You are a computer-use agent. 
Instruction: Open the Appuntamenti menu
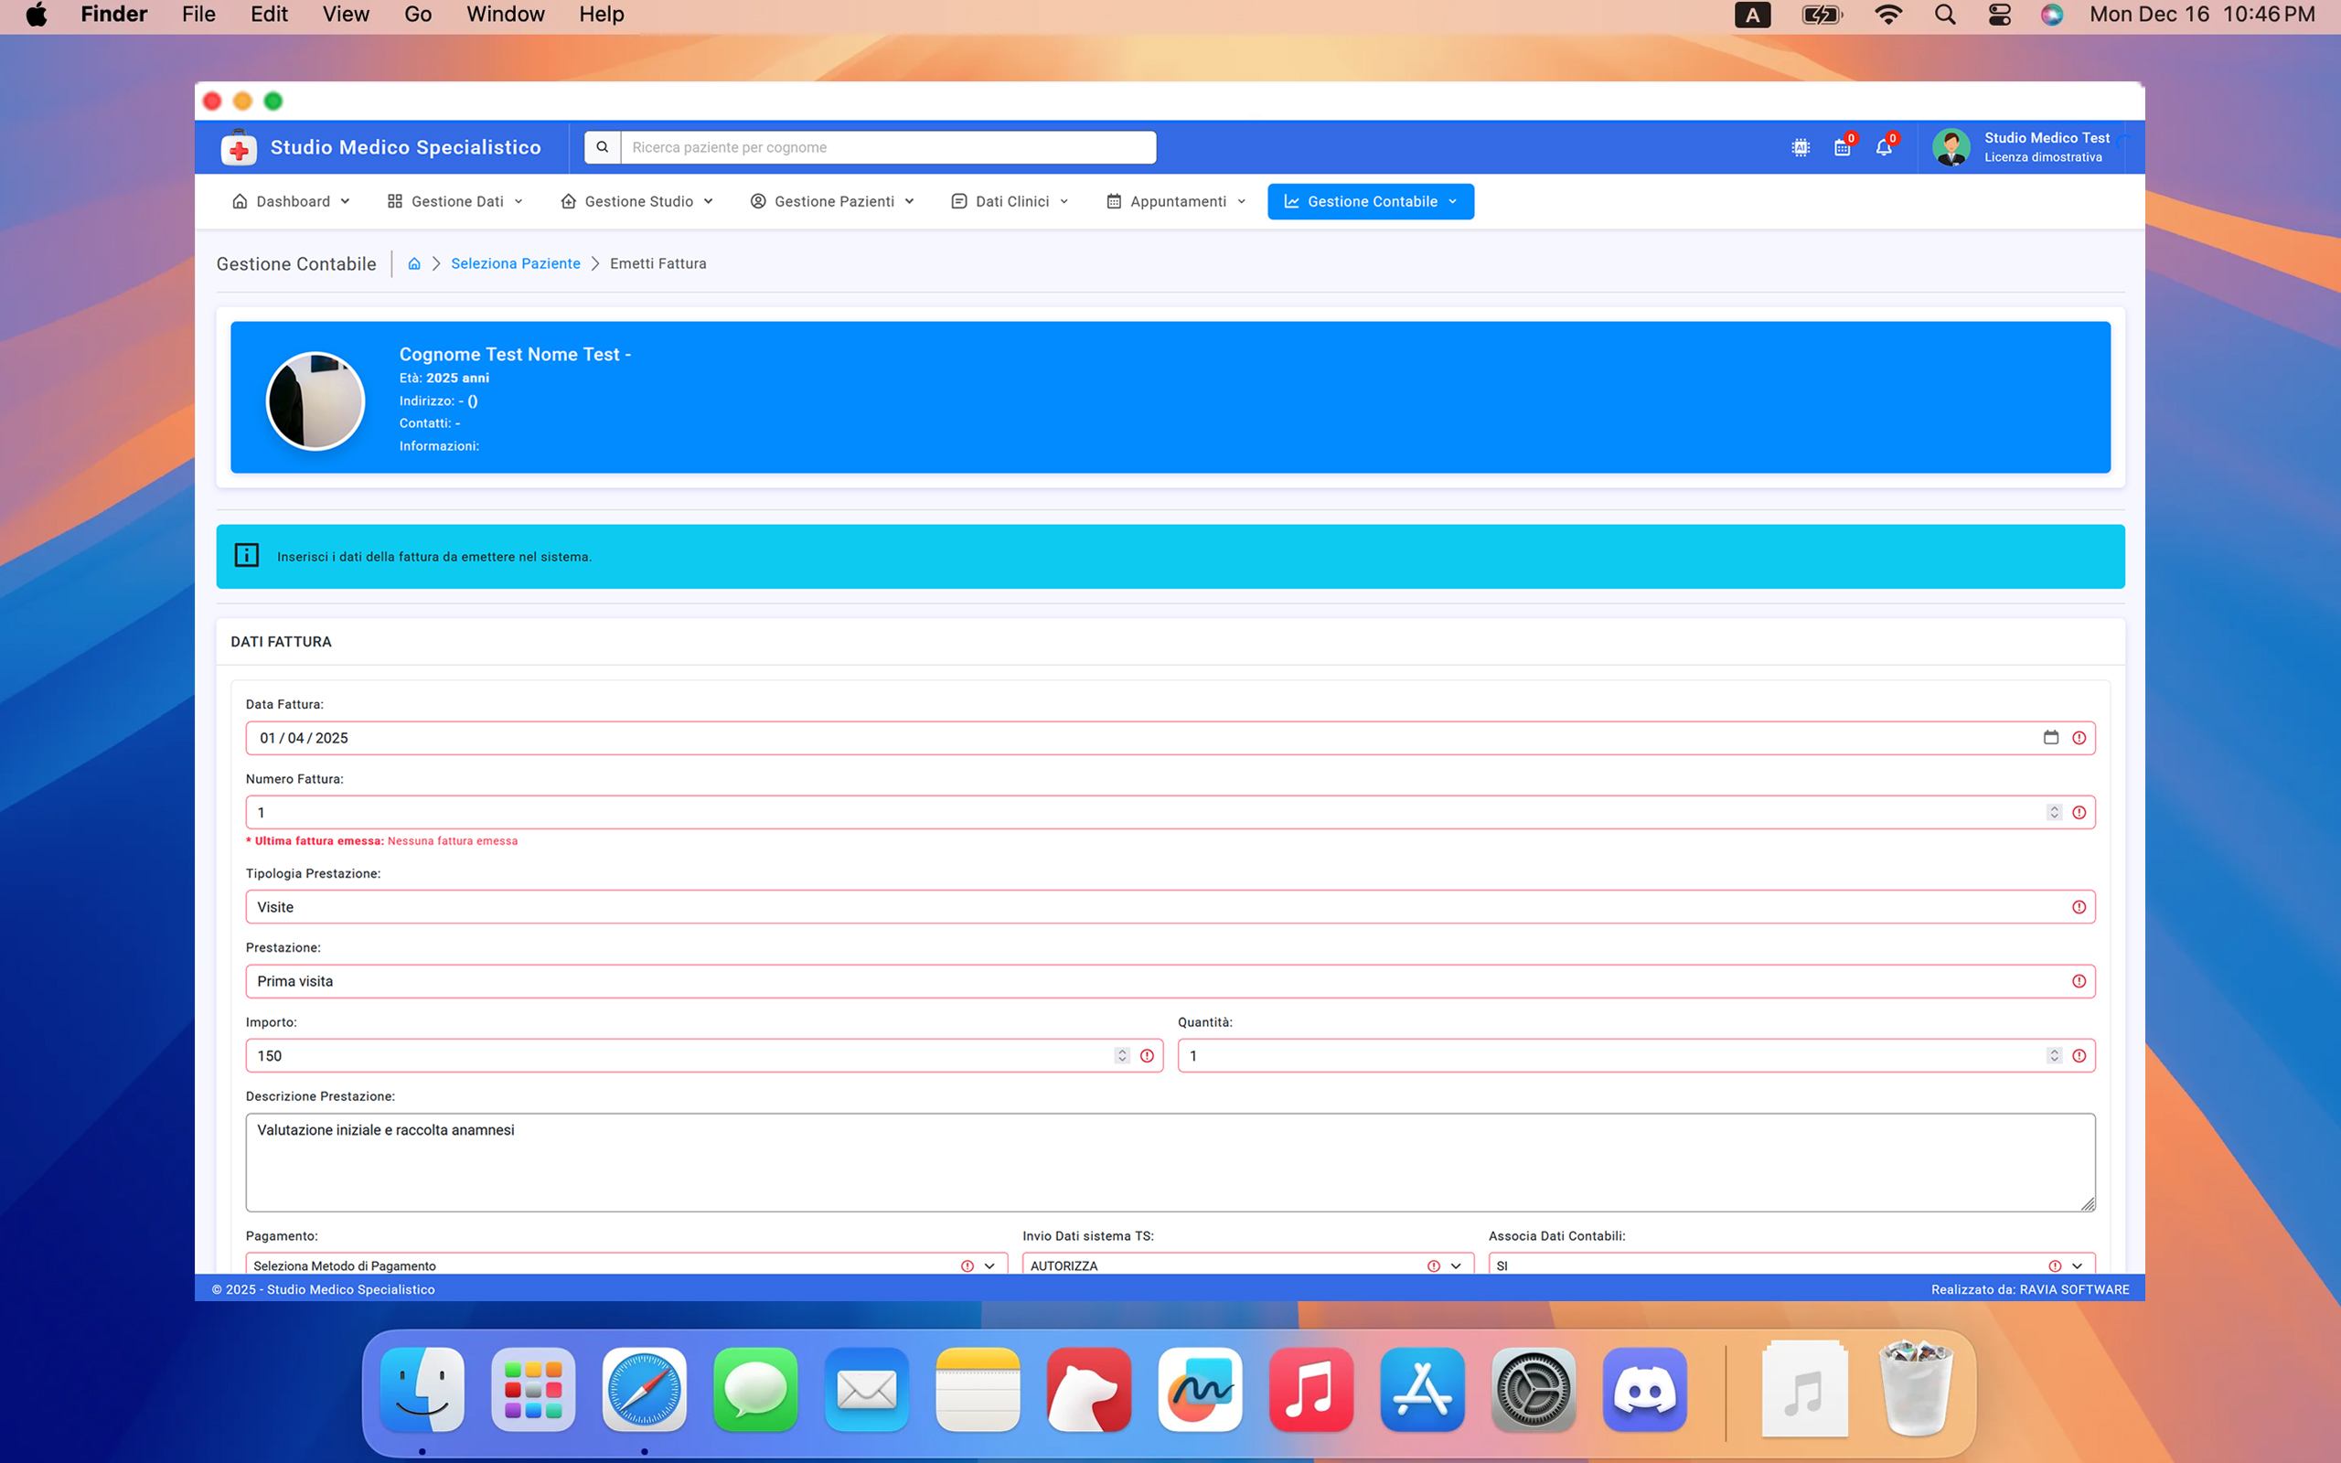point(1176,201)
